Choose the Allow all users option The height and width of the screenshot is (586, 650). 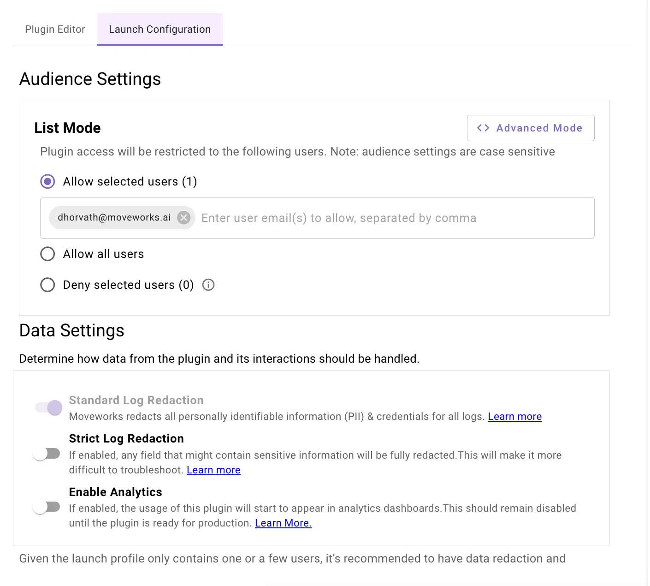coord(47,254)
